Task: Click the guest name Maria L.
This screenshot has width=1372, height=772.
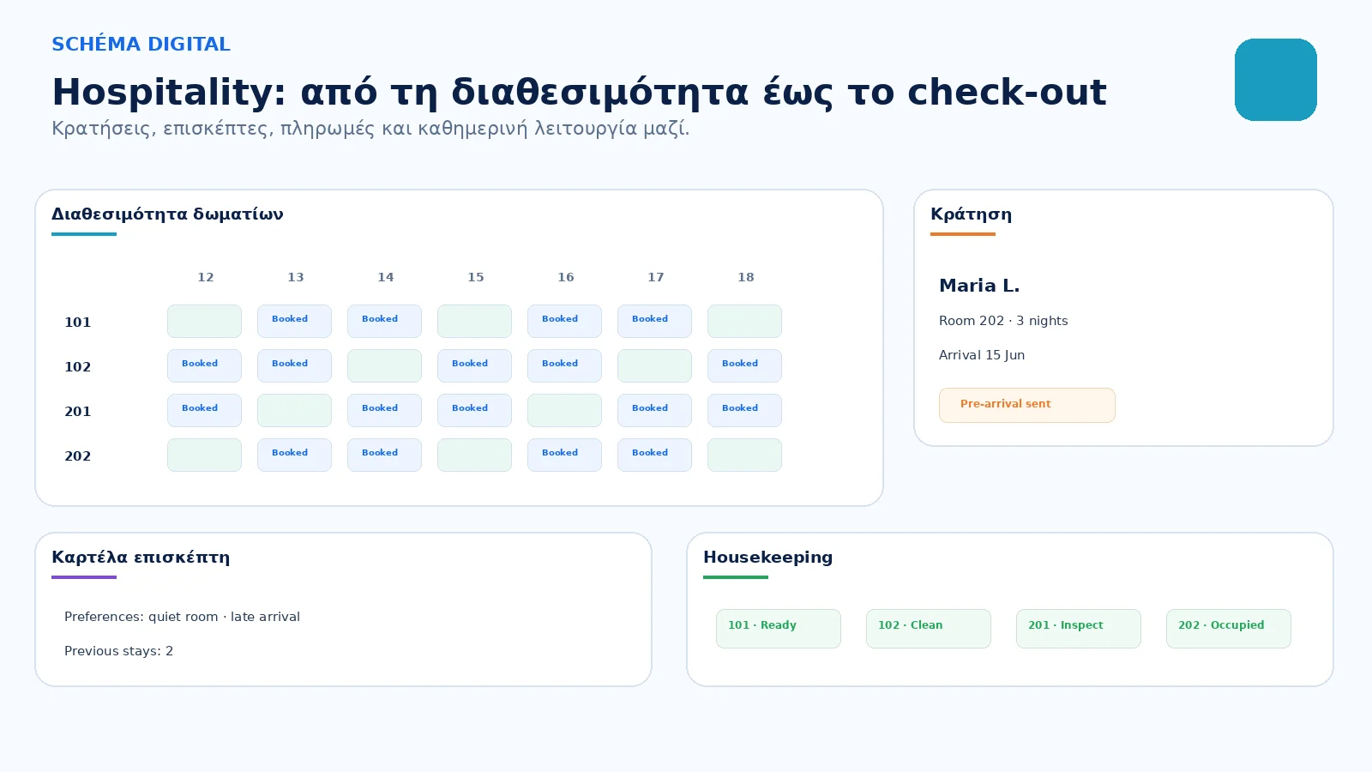Action: [979, 286]
